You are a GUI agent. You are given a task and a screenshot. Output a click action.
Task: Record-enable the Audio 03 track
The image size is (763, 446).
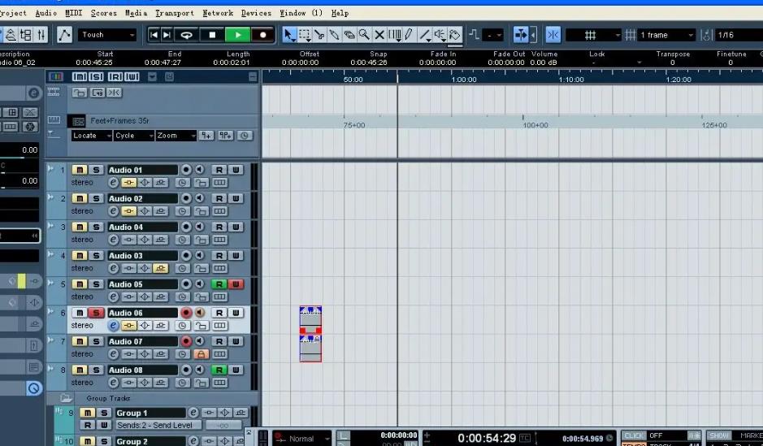click(186, 255)
